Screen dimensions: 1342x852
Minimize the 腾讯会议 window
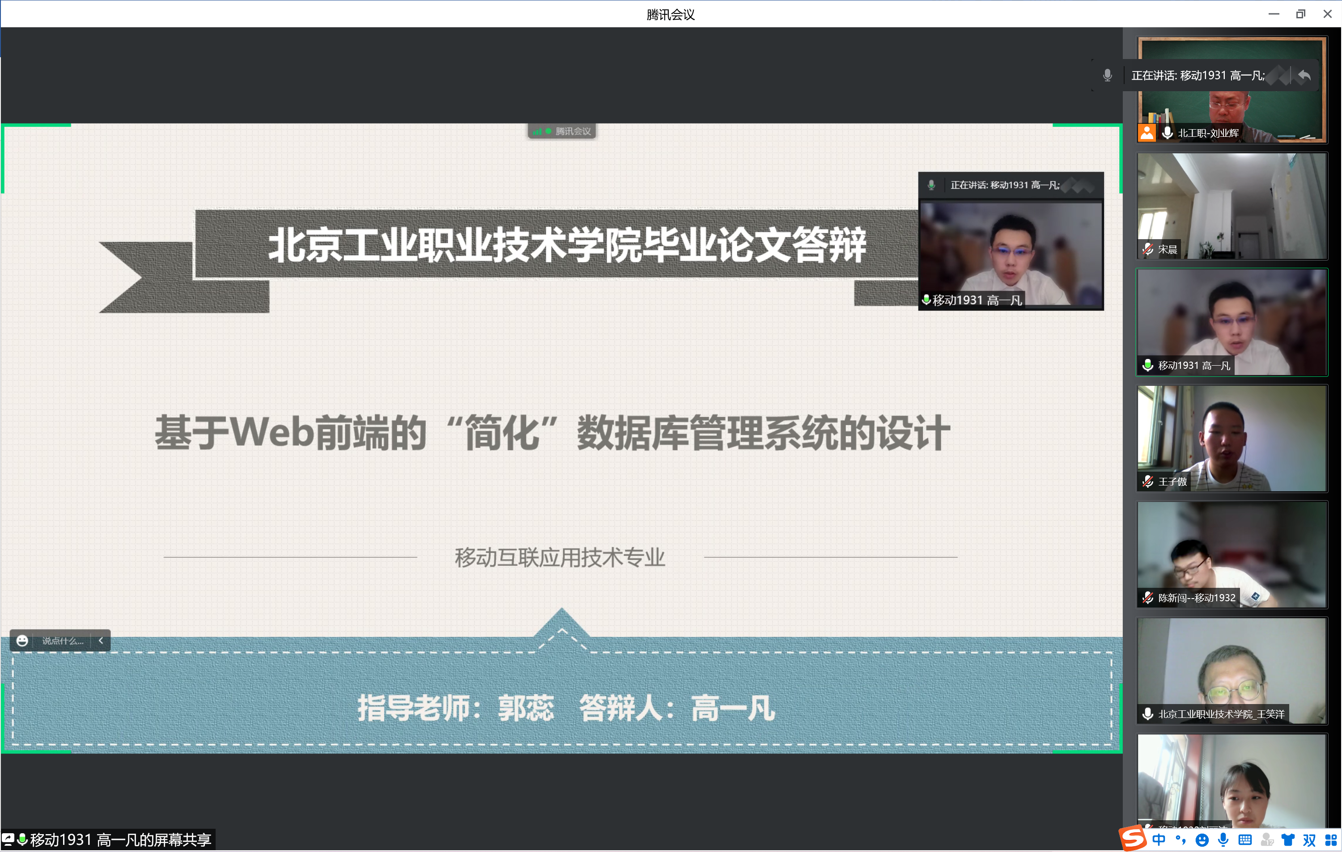click(x=1274, y=14)
